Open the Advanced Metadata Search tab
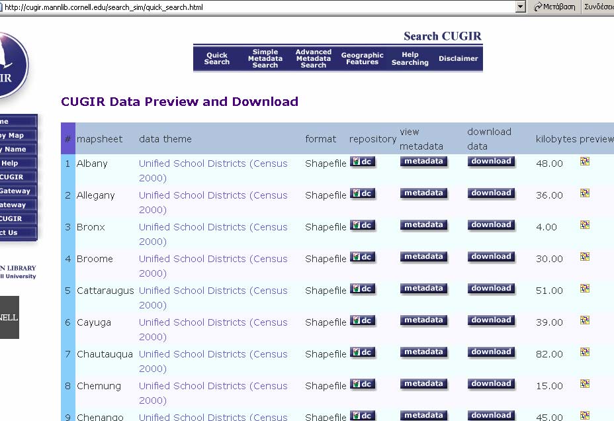Viewport: 614px width, 421px height. click(x=313, y=58)
